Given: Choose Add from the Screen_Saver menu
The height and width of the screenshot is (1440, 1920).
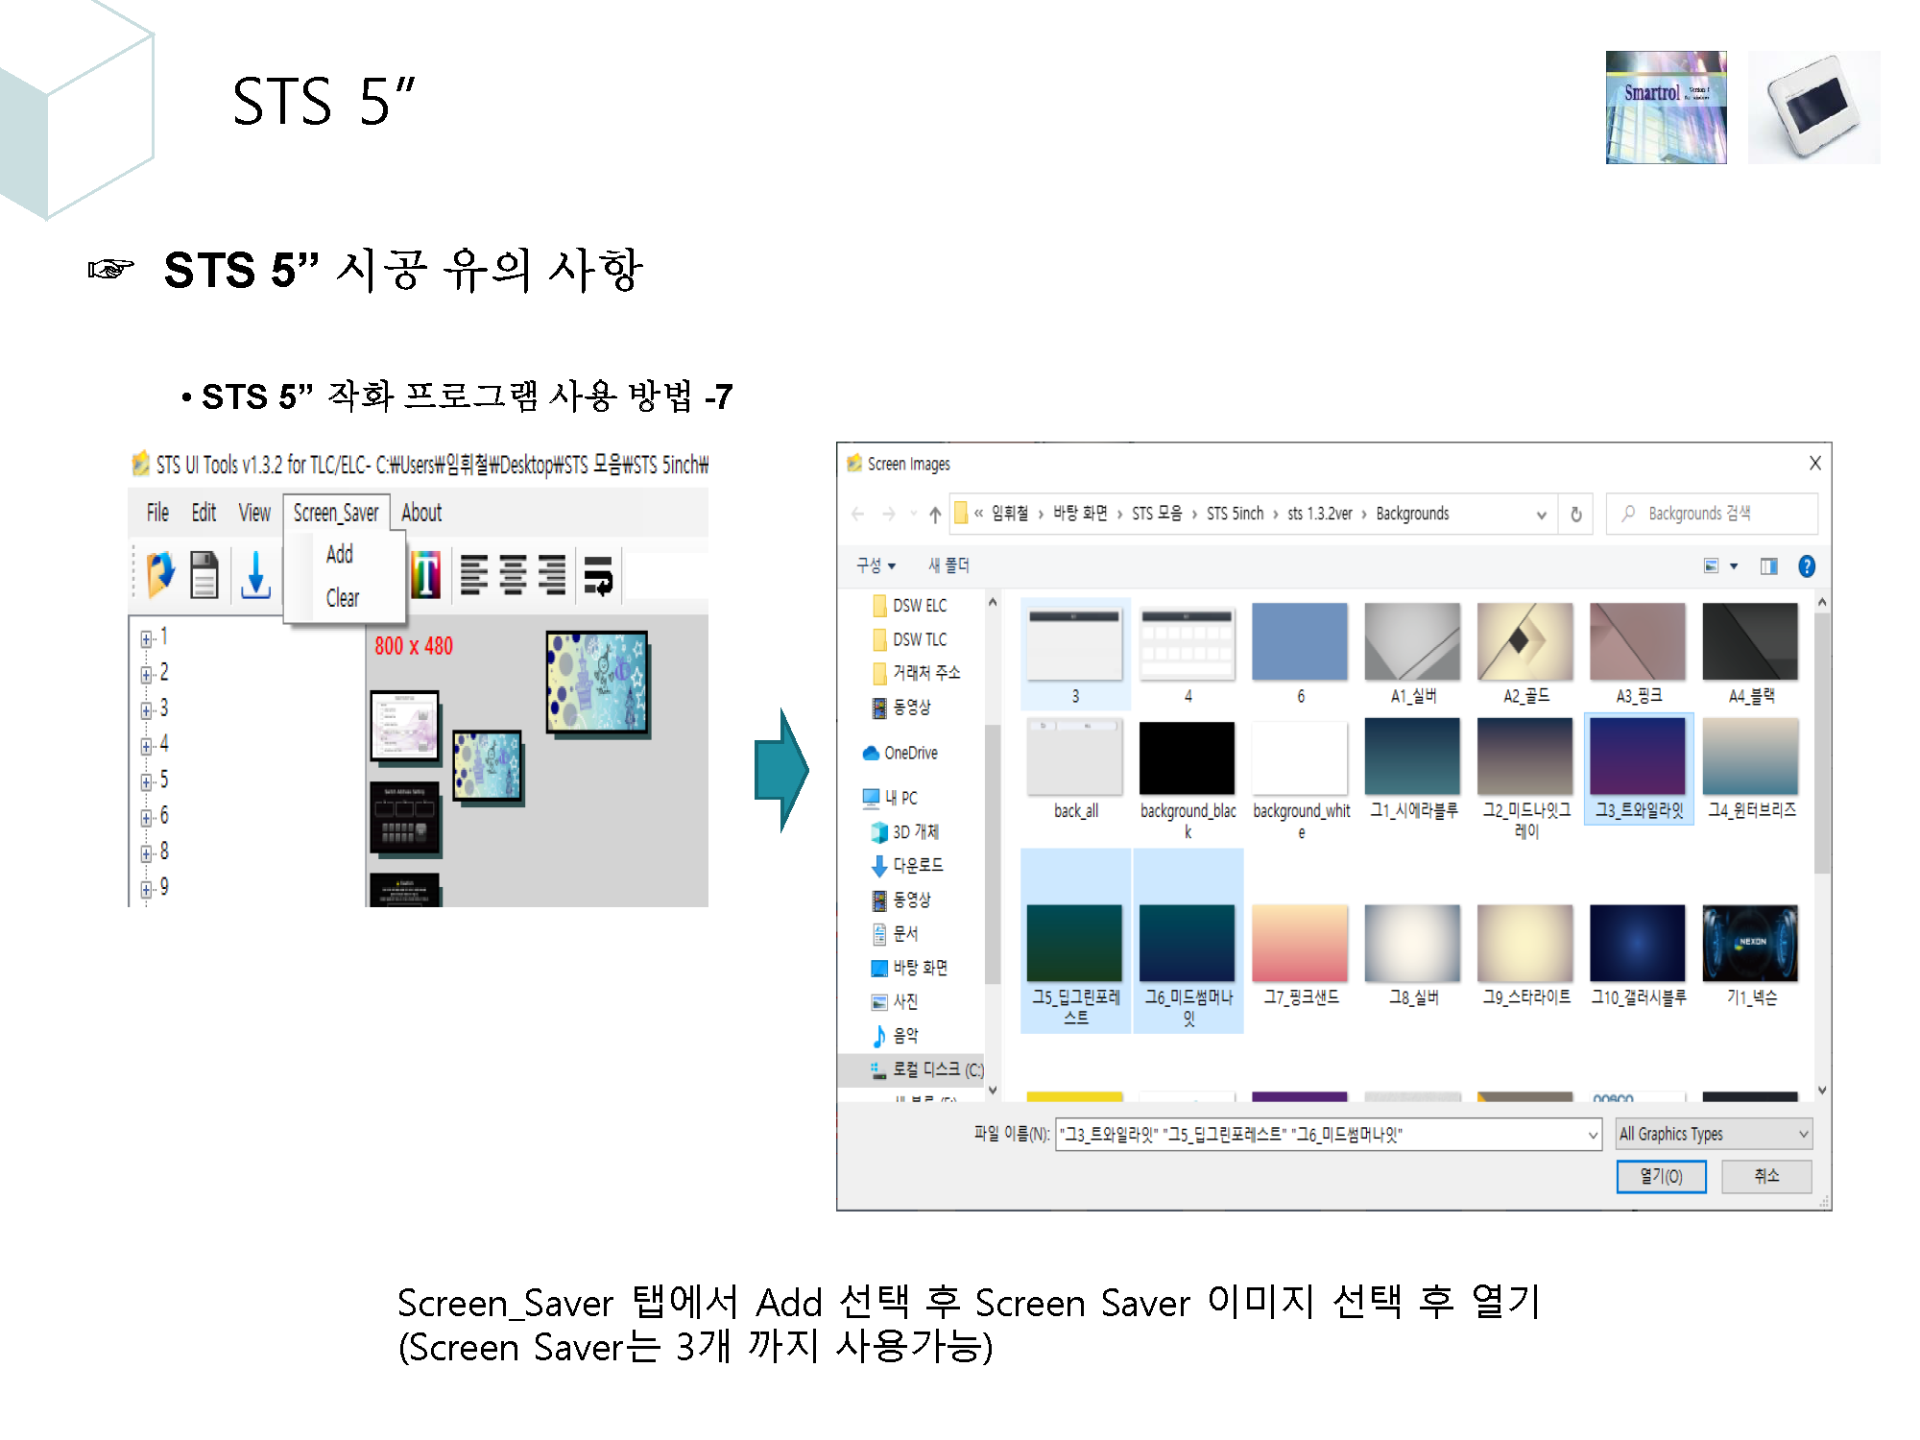Looking at the screenshot, I should coord(340,554).
